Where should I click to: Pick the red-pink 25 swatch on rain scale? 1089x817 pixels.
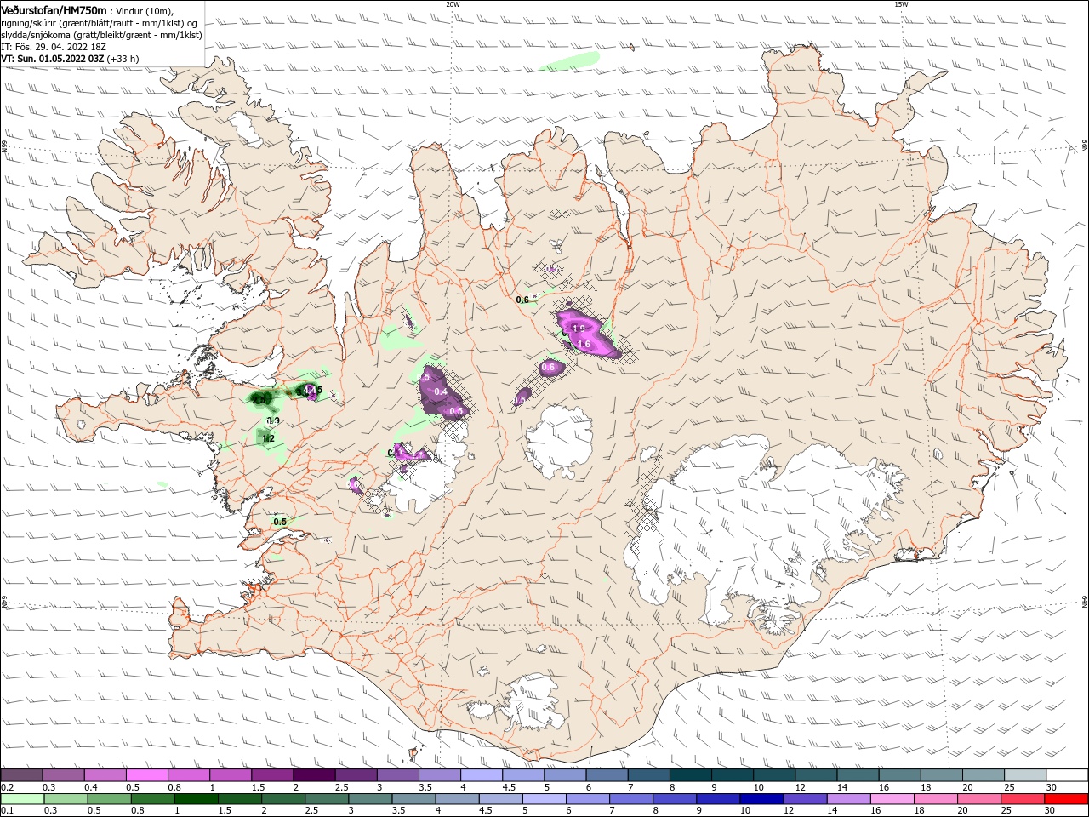coord(1023,799)
